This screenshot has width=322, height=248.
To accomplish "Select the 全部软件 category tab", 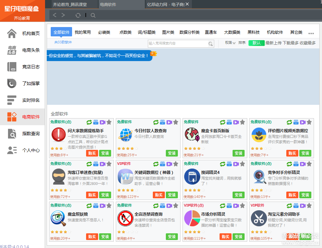I will coord(61,32).
